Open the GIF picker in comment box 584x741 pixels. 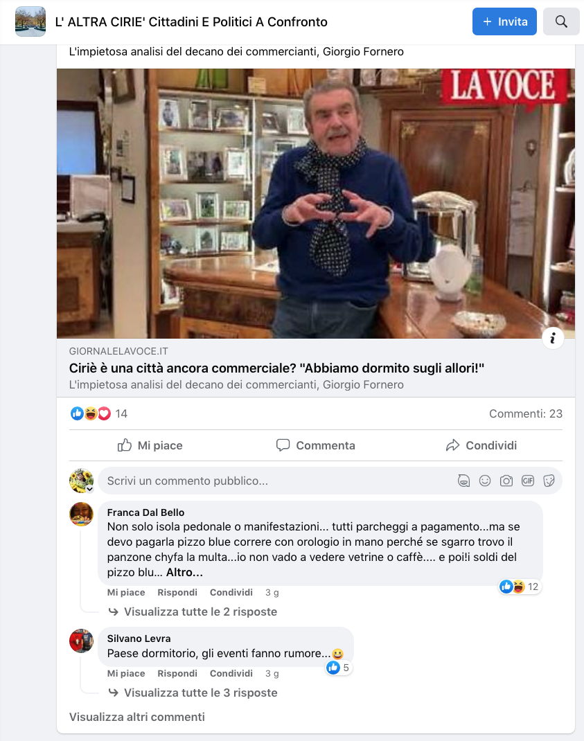[x=528, y=481]
